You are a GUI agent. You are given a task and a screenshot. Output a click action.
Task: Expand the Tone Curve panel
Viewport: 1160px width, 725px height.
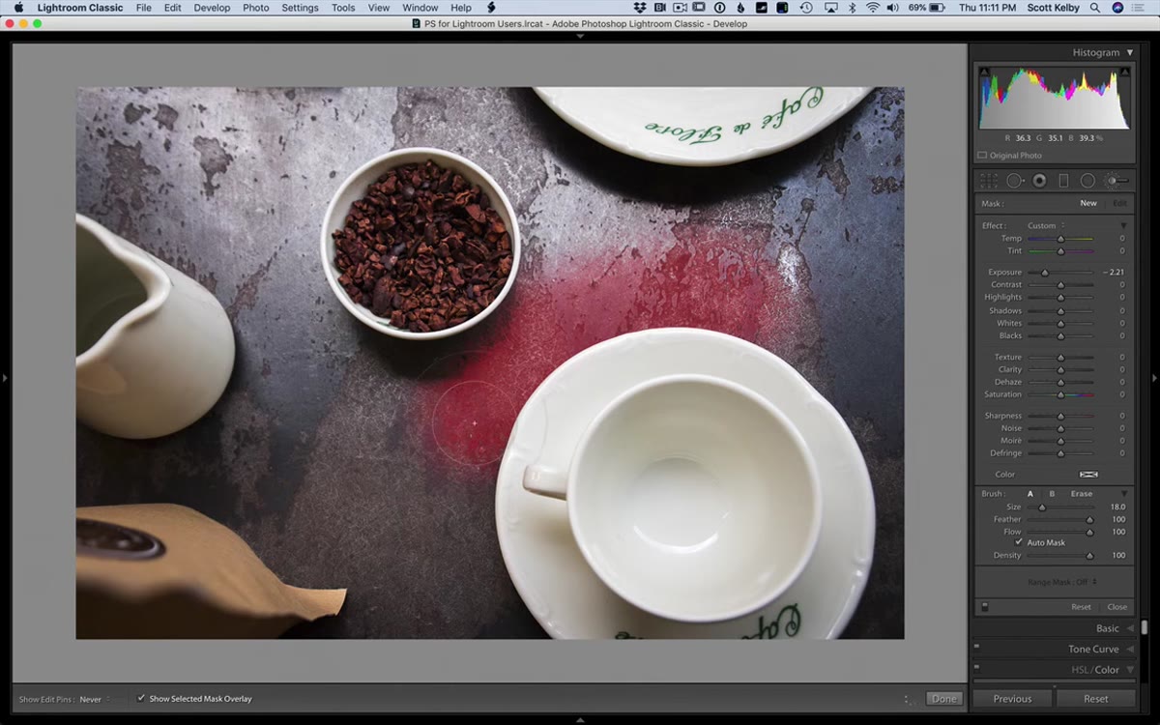tap(1093, 650)
